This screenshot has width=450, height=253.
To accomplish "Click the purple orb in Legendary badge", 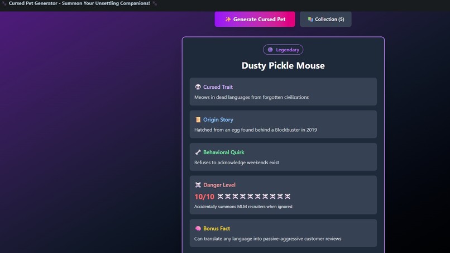I will point(270,50).
